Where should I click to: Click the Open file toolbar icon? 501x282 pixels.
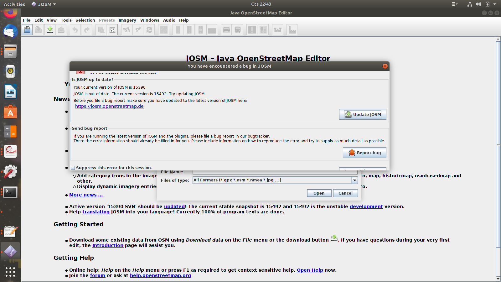(27, 30)
